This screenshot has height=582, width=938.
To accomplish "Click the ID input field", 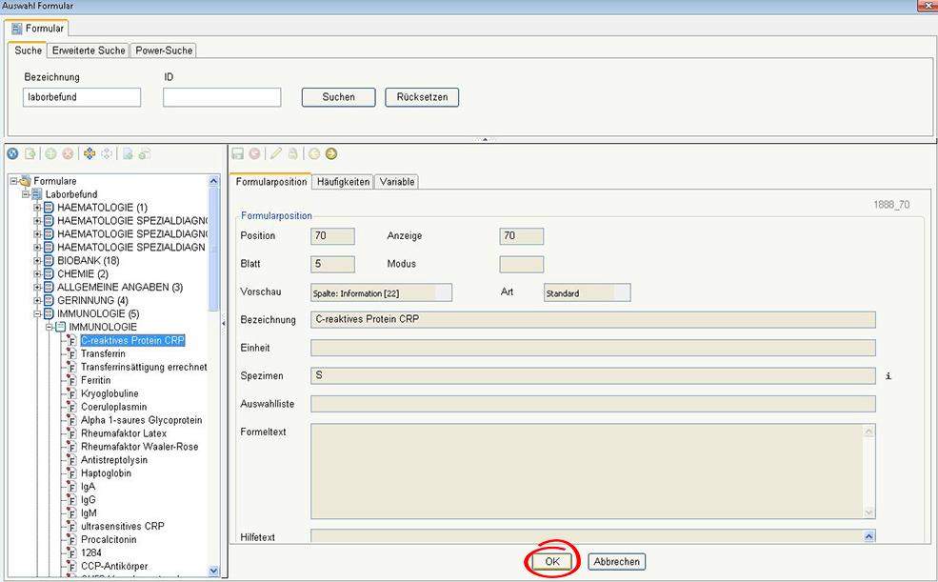I will [x=222, y=97].
